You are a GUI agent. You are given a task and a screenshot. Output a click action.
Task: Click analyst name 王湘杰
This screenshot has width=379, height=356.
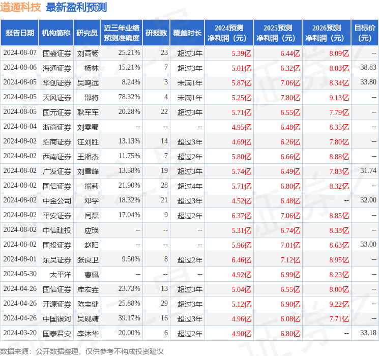[x=88, y=156]
